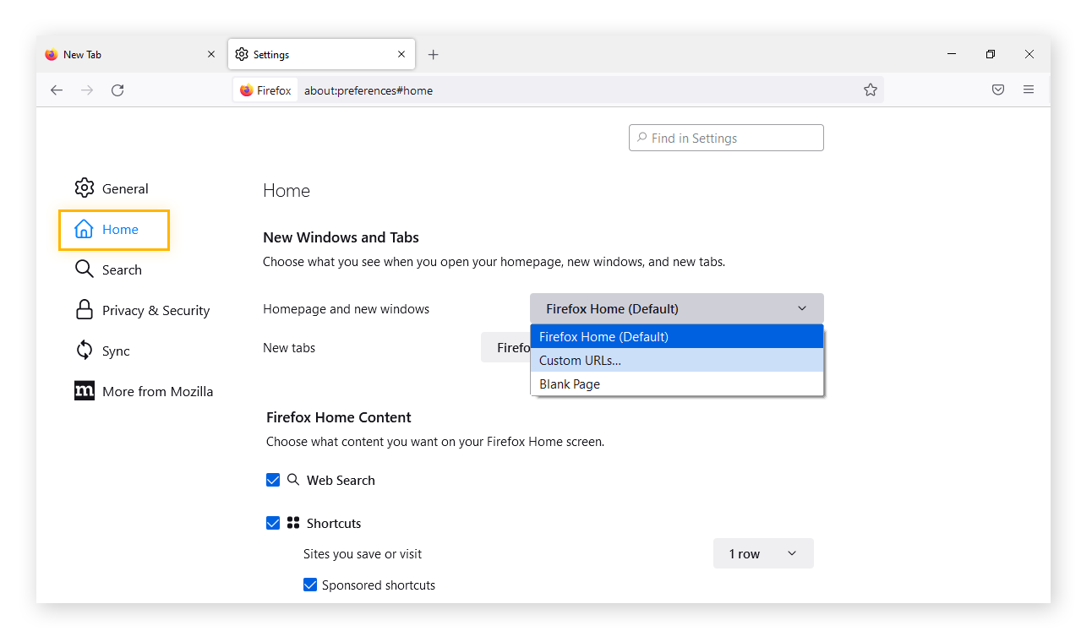Bookmark this page with the star icon
This screenshot has height=642, width=1092.
point(871,90)
